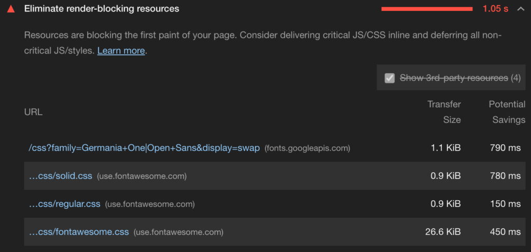This screenshot has width=531, height=252.
Task: Select the 450 ms savings value
Action: click(505, 232)
